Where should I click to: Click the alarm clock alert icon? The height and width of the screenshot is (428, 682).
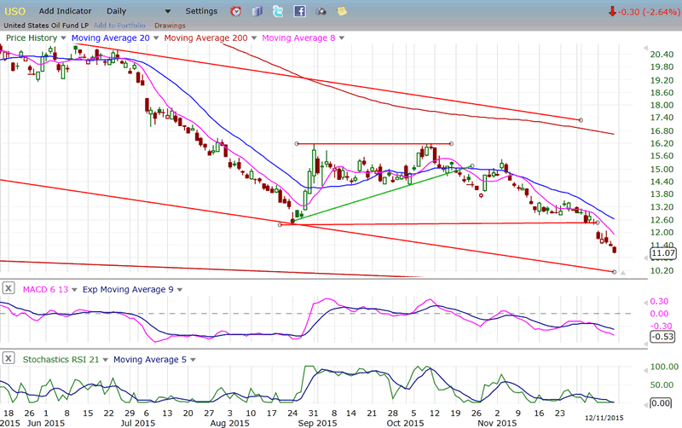[x=235, y=12]
